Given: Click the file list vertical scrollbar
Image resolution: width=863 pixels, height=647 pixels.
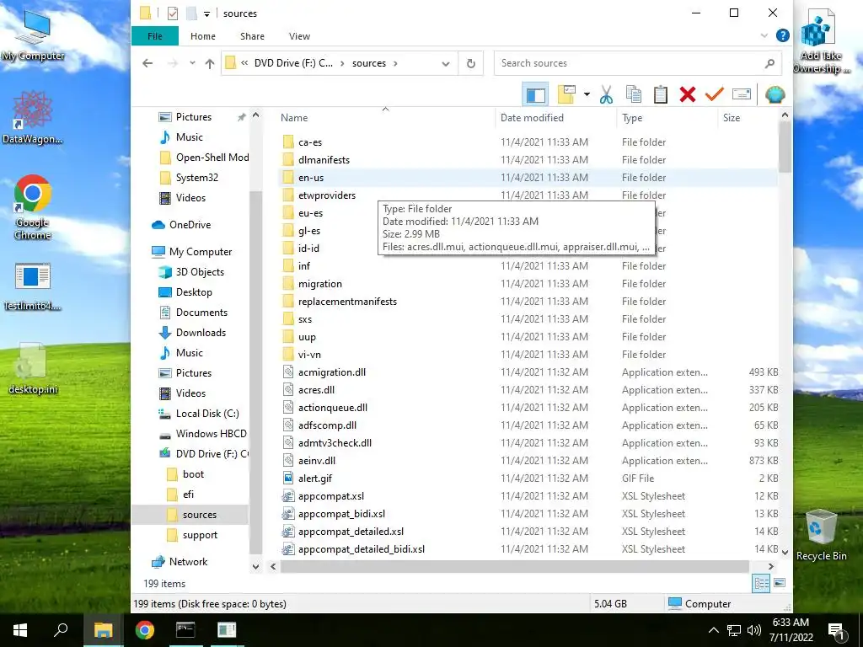Looking at the screenshot, I should (785, 147).
